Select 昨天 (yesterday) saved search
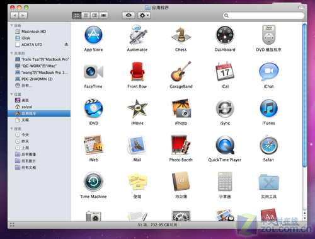This screenshot has height=239, width=315. pyautogui.click(x=39, y=141)
